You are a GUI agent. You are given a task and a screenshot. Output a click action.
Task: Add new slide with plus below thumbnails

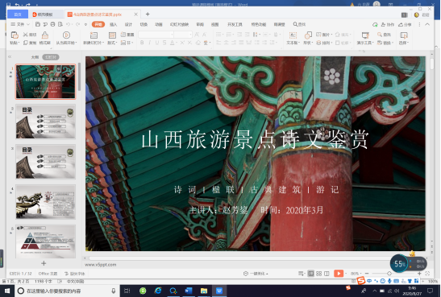tap(44, 263)
